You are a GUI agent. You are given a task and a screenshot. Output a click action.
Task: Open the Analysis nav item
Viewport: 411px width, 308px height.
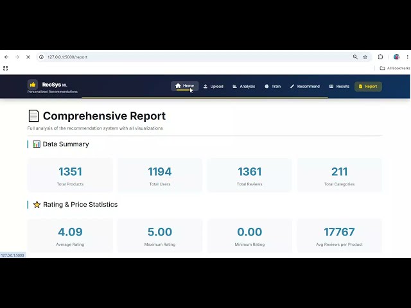[244, 87]
